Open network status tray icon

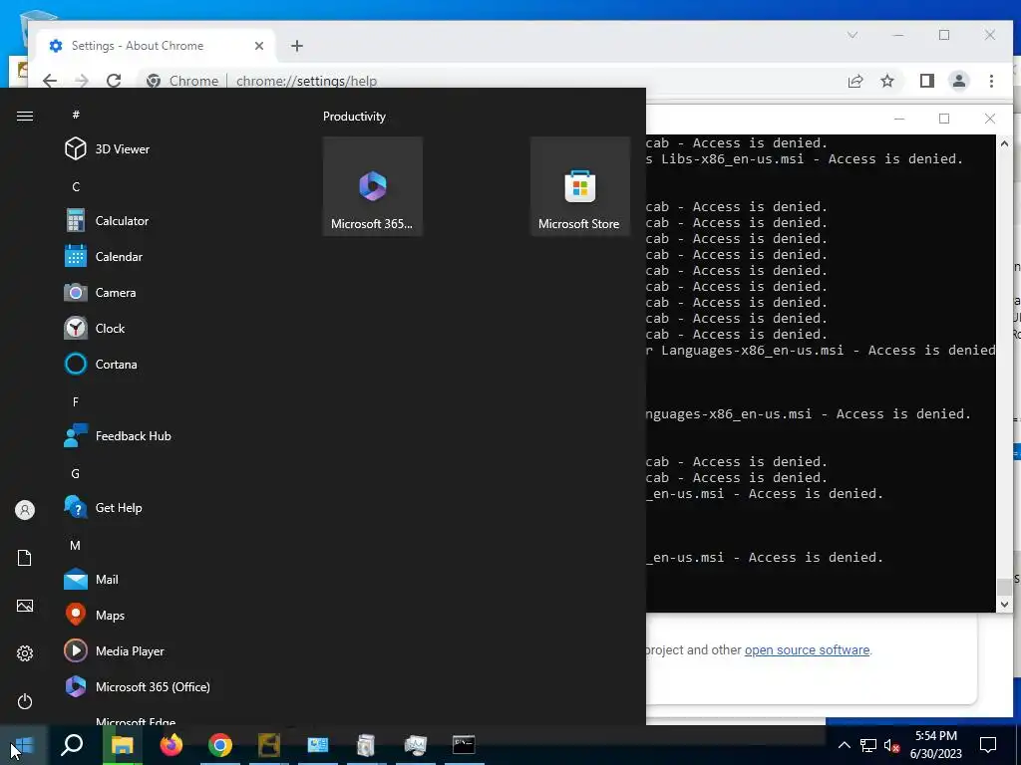tap(868, 745)
